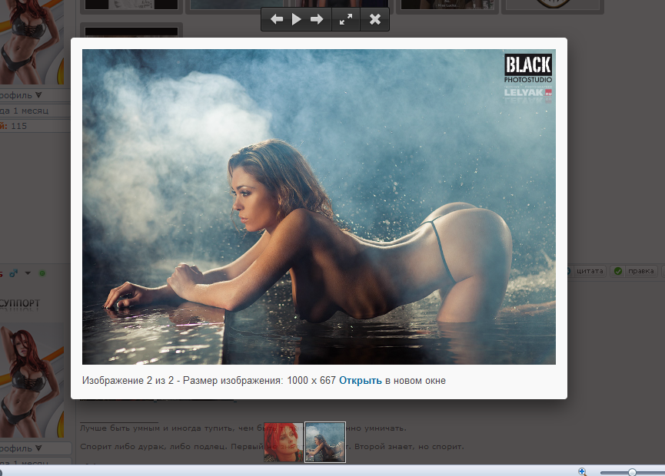
Task: Select the second thumbnail in the strip
Action: [325, 442]
